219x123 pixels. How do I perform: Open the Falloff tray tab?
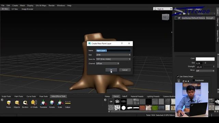[x=125, y=96]
